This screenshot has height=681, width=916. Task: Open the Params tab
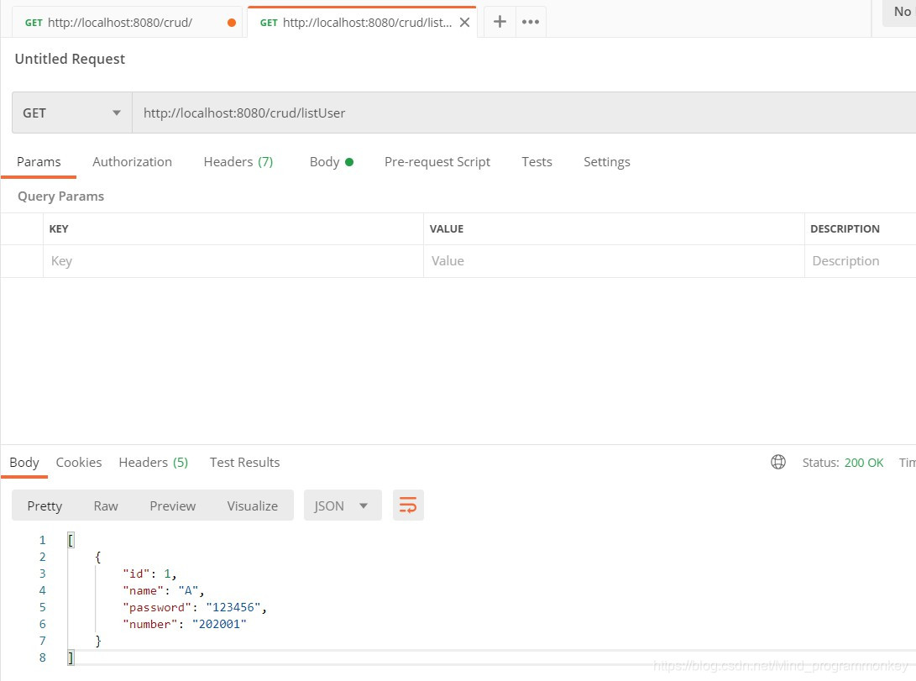coord(39,162)
